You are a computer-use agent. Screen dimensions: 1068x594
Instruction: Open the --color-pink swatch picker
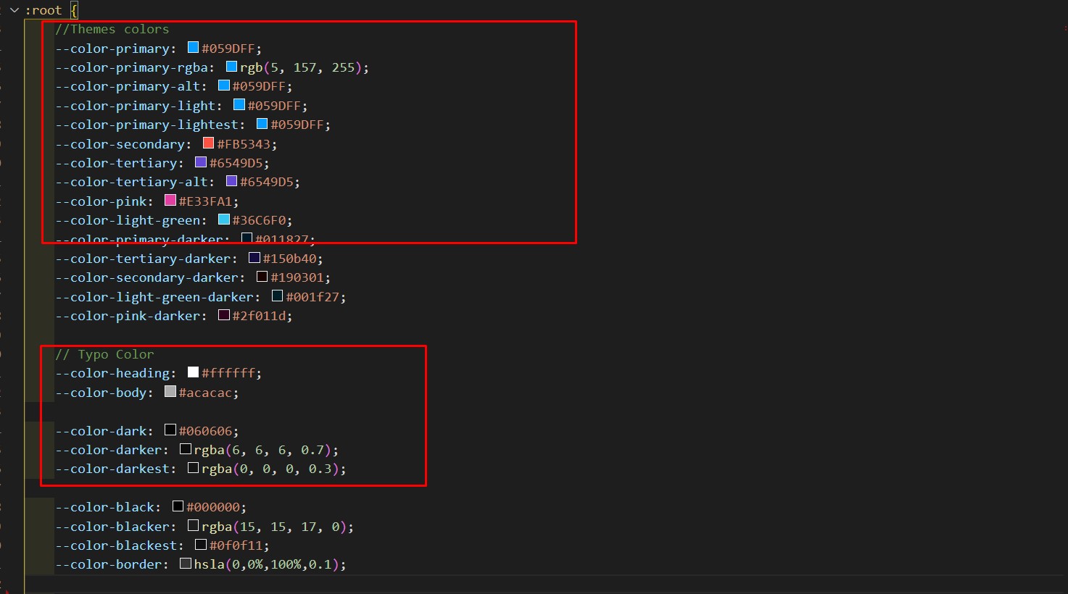170,201
